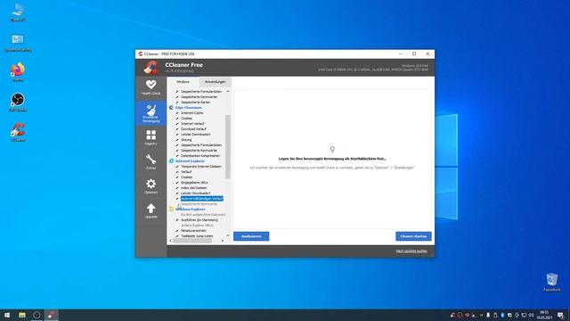
Task: Open the Health Check section
Action: pyautogui.click(x=151, y=87)
